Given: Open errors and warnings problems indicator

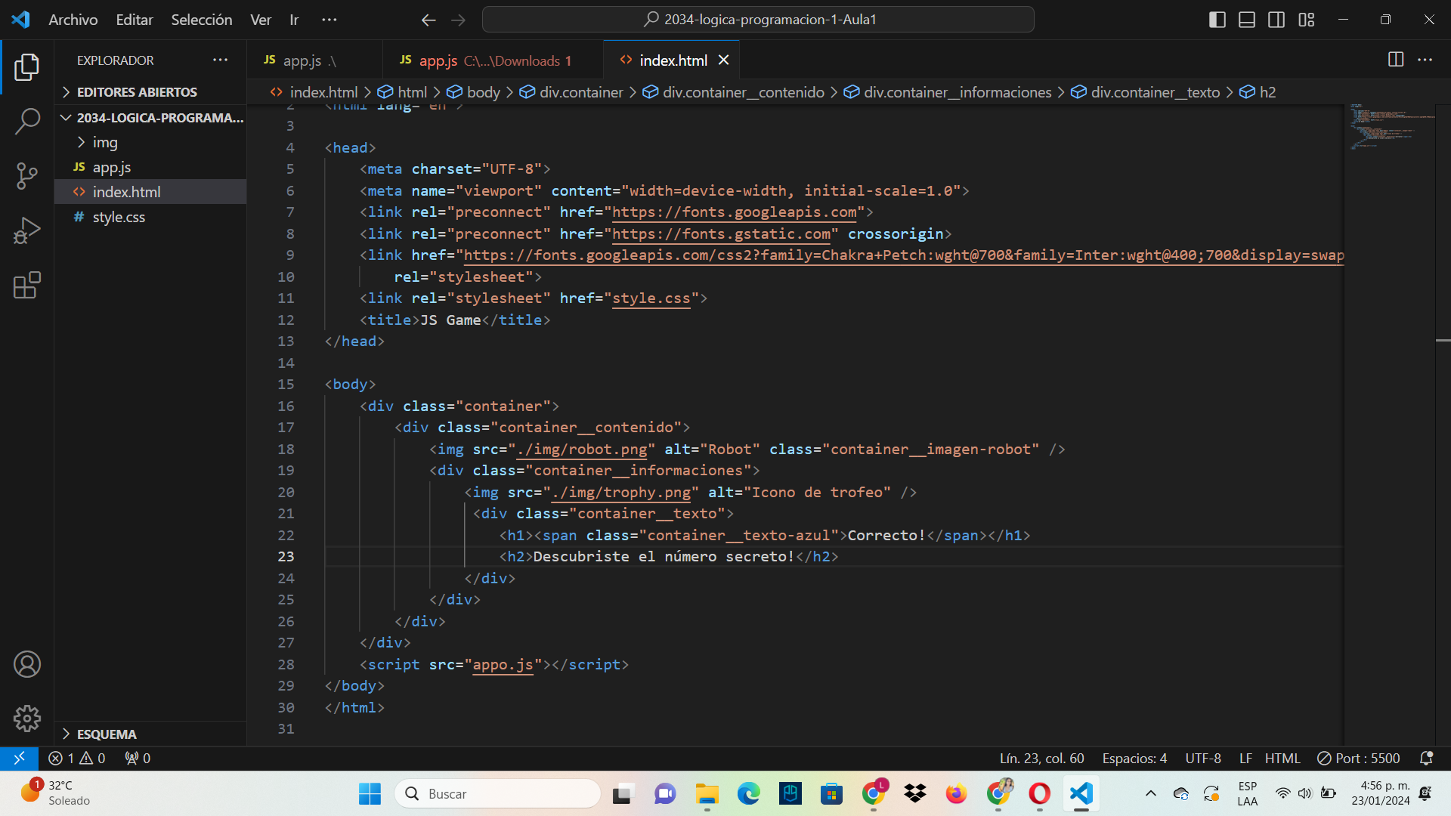Looking at the screenshot, I should coord(77,758).
